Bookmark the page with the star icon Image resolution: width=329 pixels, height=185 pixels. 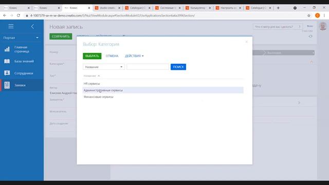[308, 15]
